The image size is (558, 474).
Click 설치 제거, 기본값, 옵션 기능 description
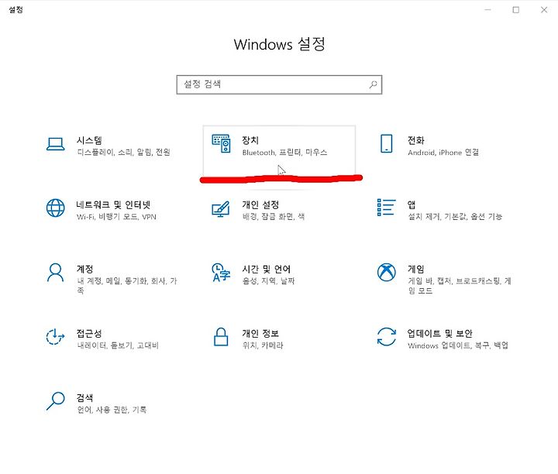[455, 217]
